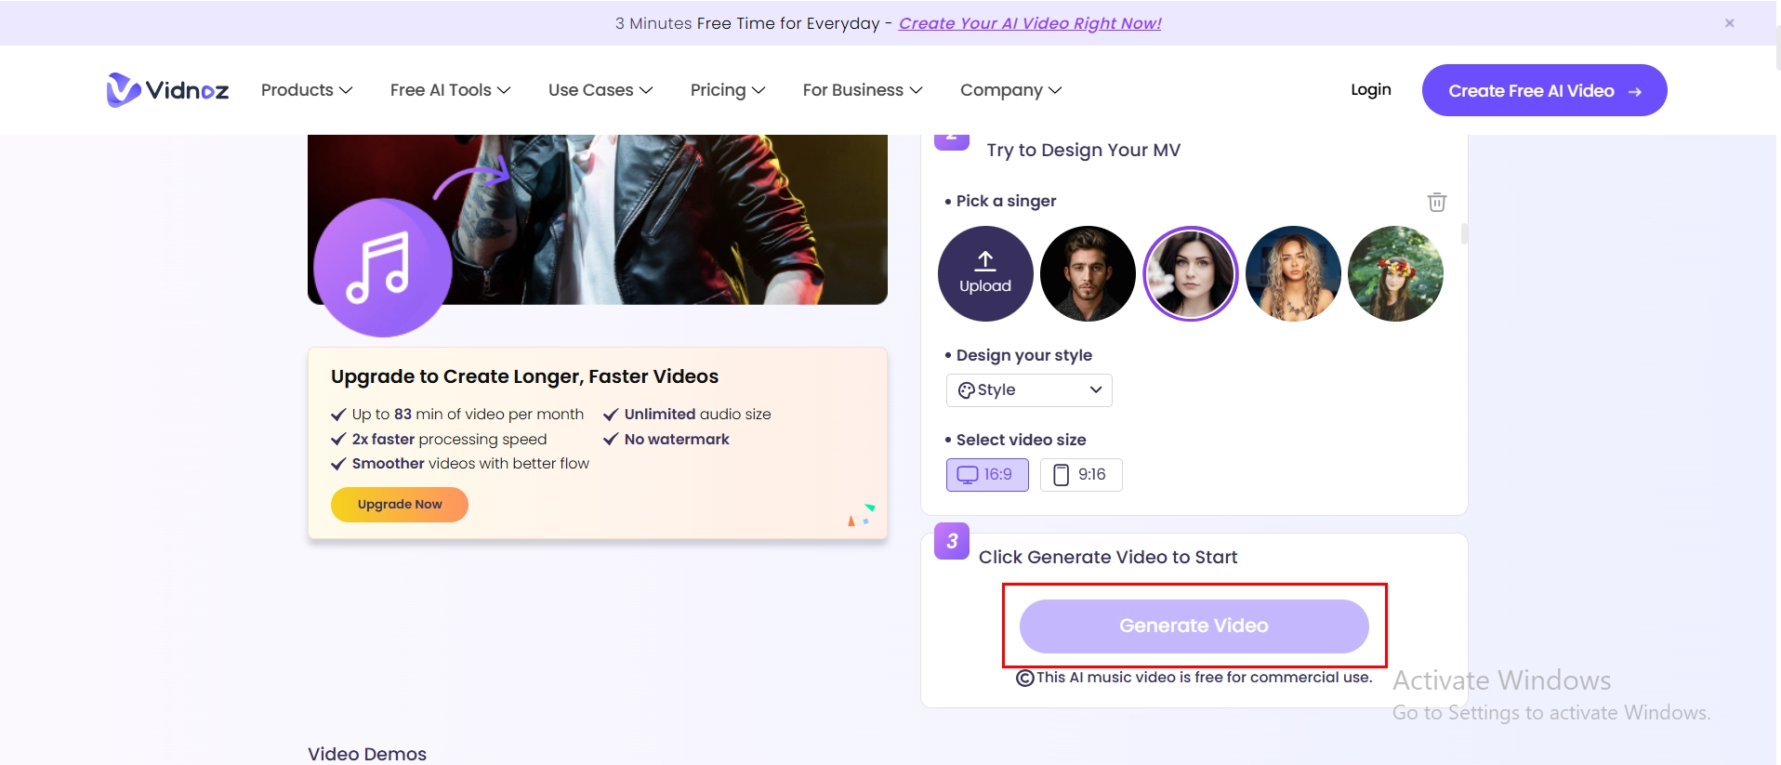Viewport: 1781px width, 765px height.
Task: Pick the flower-crown woman singer avatar
Action: tap(1395, 273)
